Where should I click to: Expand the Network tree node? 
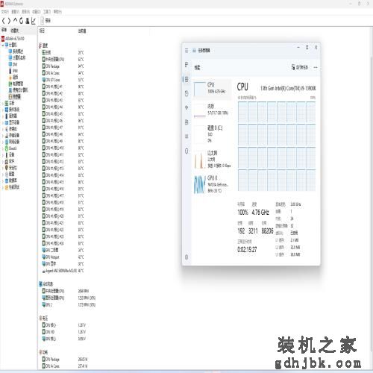pyautogui.click(x=3, y=142)
